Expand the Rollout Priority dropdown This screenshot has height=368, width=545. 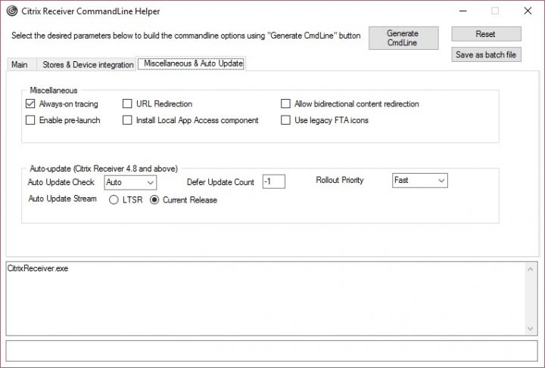[x=420, y=181]
